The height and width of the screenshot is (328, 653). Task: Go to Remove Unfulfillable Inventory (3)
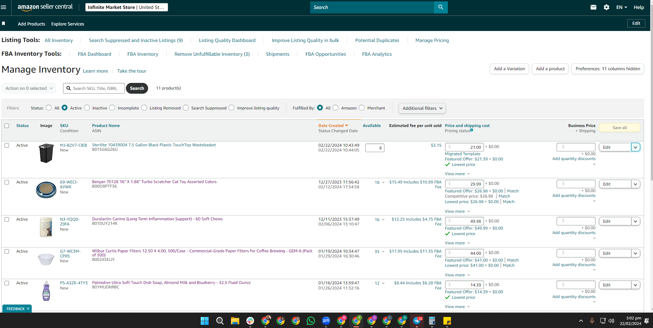pos(212,54)
